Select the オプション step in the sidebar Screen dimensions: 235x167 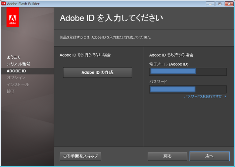click(x=16, y=78)
